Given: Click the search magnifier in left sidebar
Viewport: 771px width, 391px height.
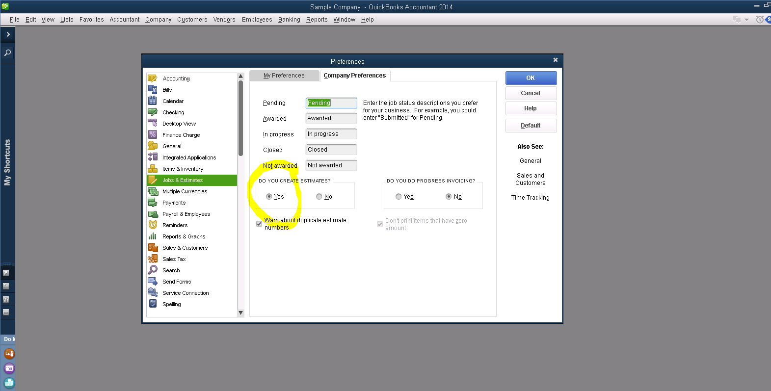Looking at the screenshot, I should 7,52.
